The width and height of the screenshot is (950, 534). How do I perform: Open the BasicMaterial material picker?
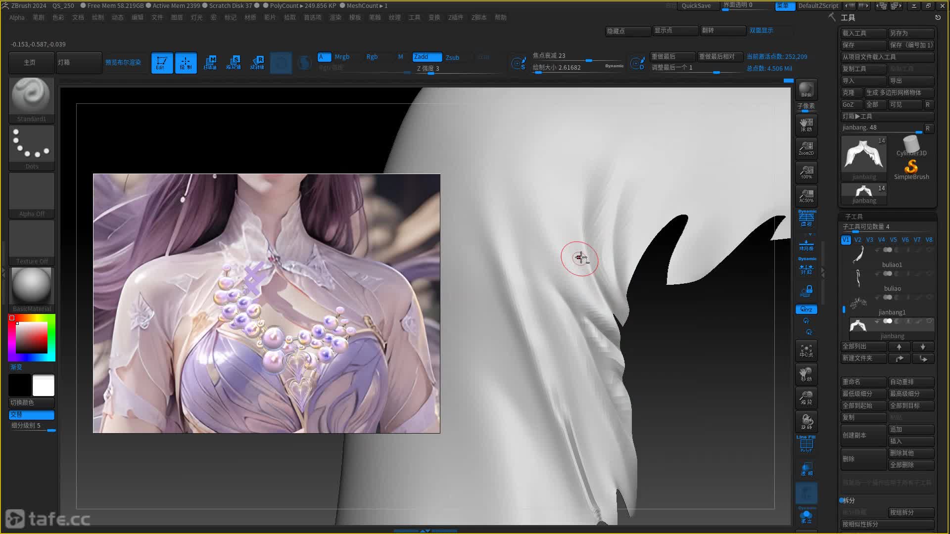coord(32,290)
